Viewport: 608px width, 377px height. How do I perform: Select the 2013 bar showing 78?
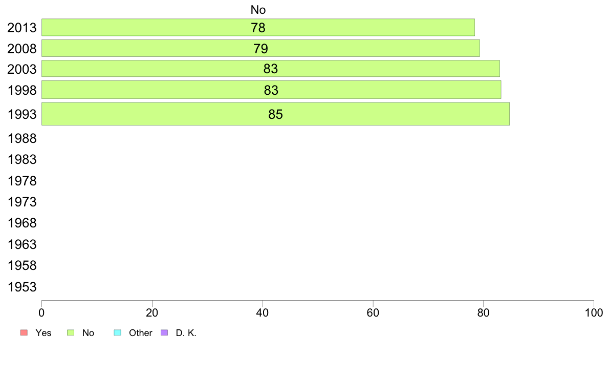coord(258,27)
